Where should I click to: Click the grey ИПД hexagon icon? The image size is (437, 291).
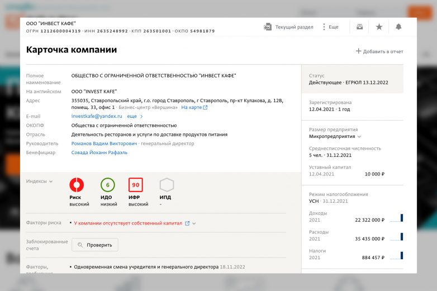[x=167, y=185]
